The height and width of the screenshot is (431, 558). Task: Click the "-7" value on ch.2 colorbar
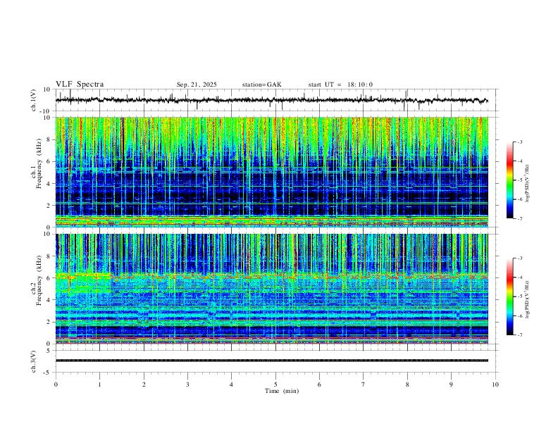(519, 335)
